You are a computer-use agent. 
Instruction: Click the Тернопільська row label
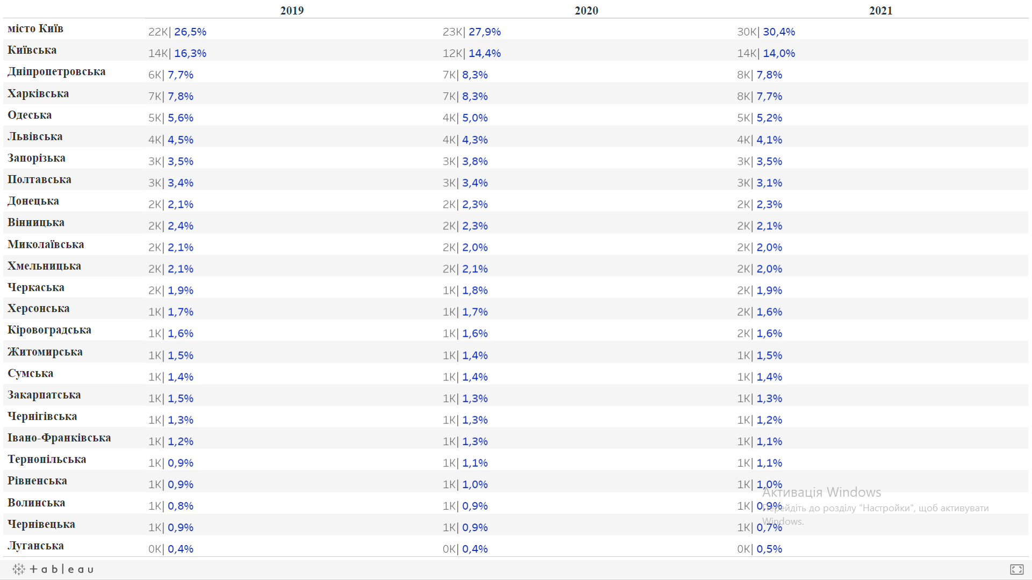(47, 460)
